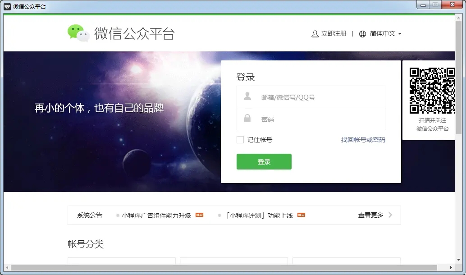466x275 pixels.
Task: Click the user silhouette icon beside 立即注册
Action: (315, 34)
